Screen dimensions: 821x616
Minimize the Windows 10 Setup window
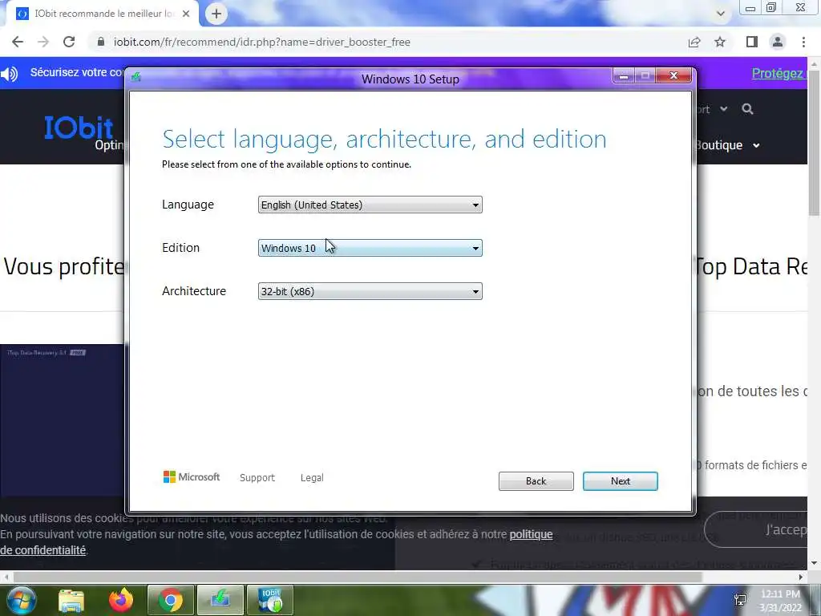[x=624, y=76]
